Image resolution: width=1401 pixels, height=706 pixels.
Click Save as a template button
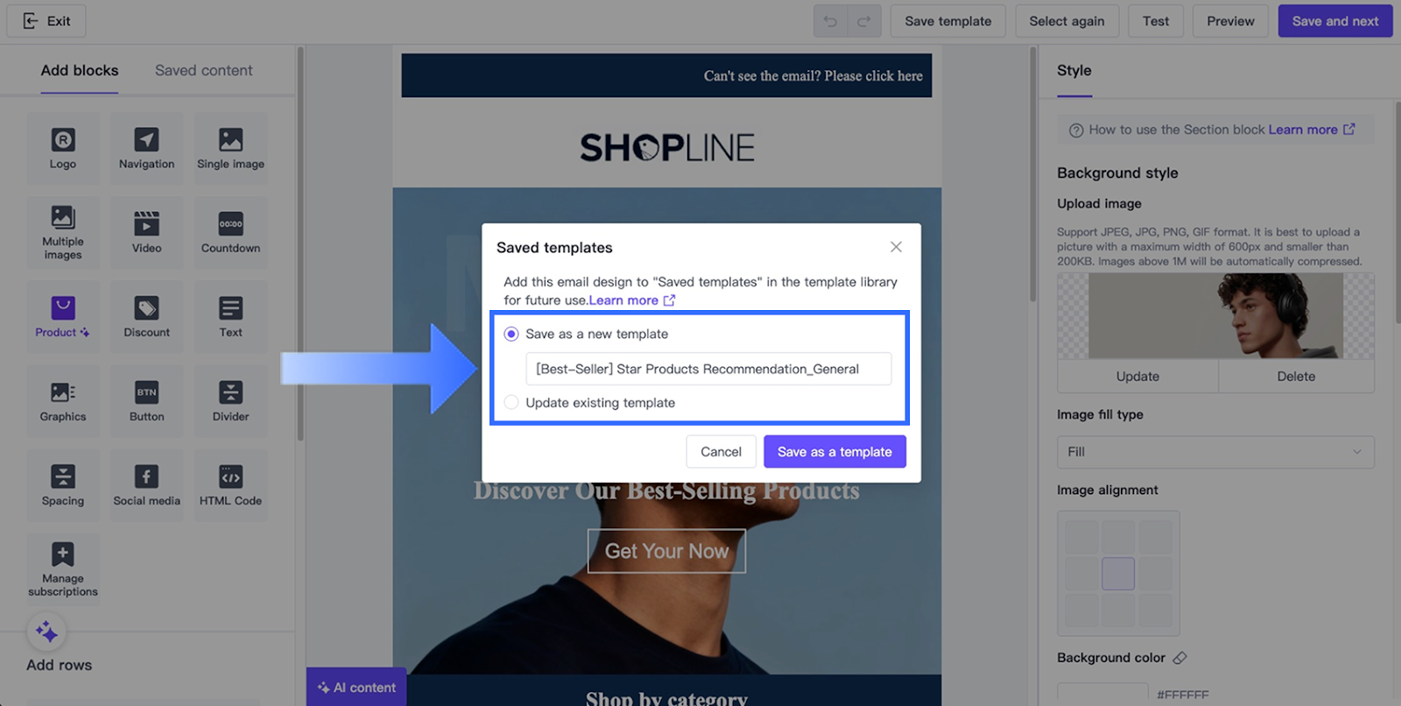(834, 452)
